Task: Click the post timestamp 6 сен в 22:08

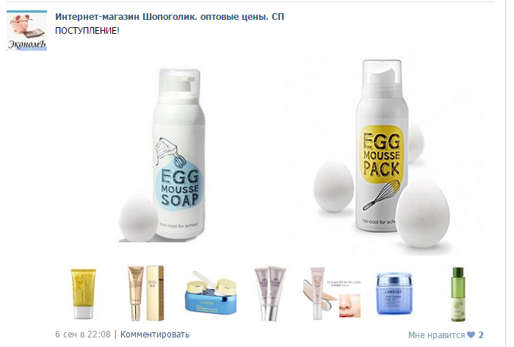Action: pos(82,335)
